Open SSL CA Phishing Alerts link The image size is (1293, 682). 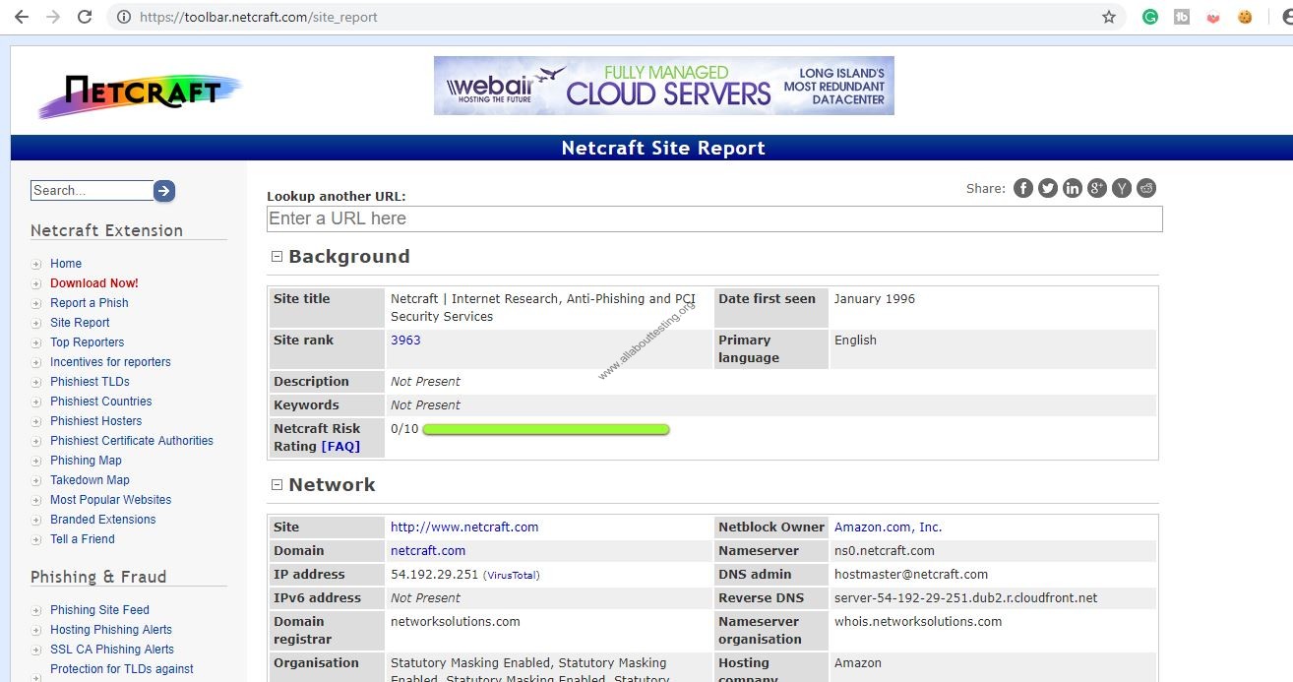pos(112,650)
